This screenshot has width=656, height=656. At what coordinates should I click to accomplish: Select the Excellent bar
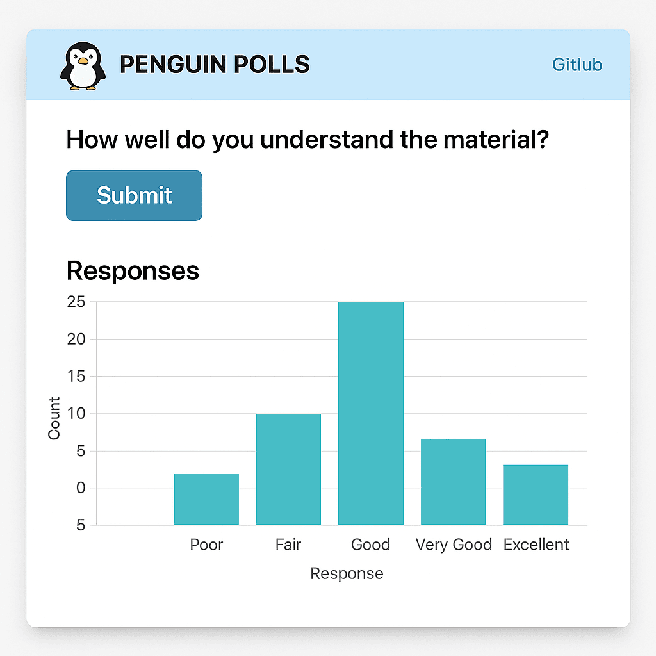[x=536, y=493]
